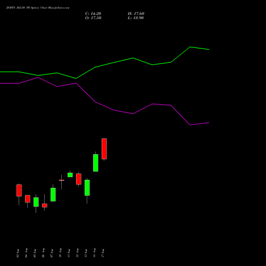Select the red candlestick for 03 Aug

pos(19,190)
